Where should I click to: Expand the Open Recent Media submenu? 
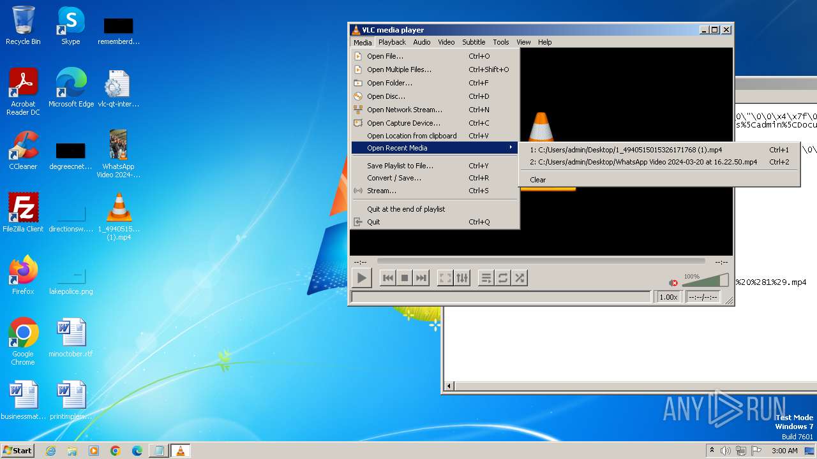[x=436, y=148]
